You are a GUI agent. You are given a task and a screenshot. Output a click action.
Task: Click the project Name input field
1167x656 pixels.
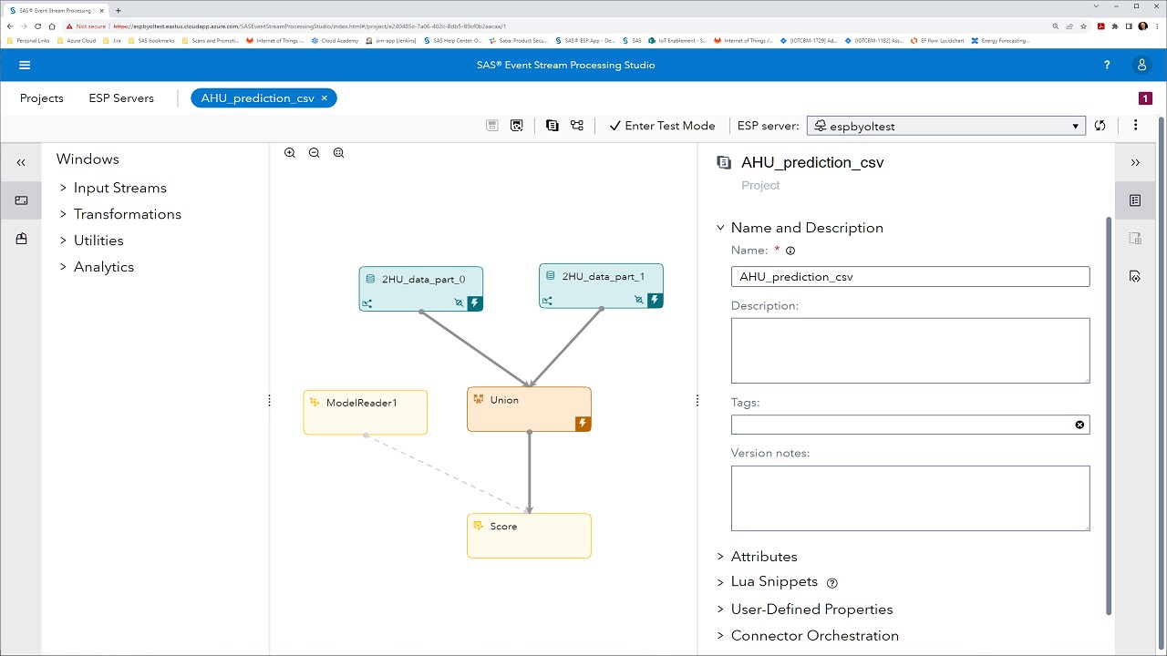(x=910, y=276)
